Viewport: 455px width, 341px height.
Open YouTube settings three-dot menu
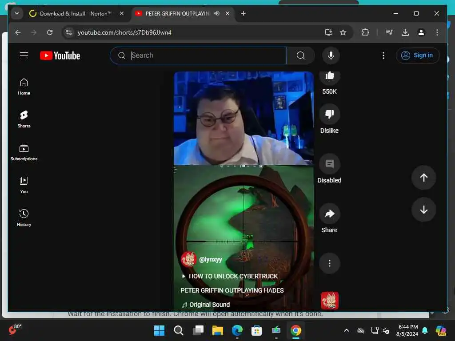click(x=383, y=56)
